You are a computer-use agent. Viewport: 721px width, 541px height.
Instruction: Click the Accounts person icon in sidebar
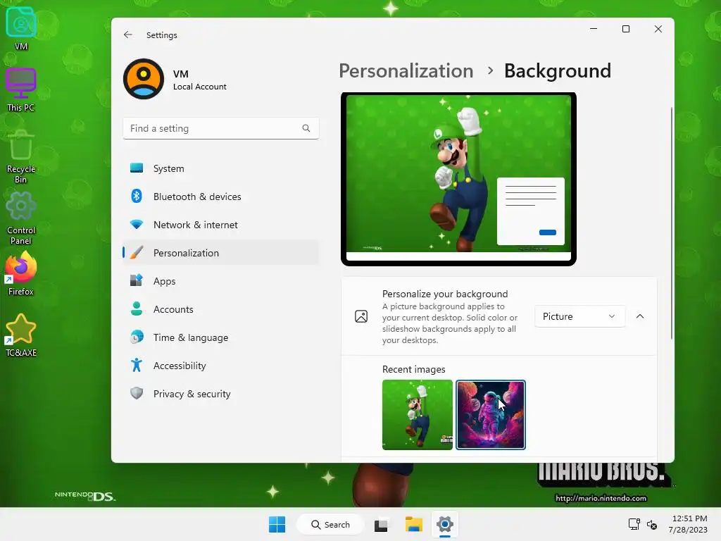pos(137,309)
